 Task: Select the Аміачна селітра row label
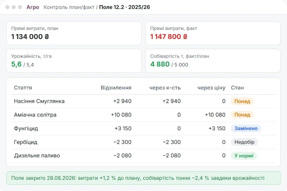click(35, 115)
